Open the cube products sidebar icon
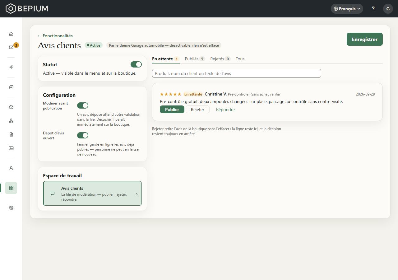Image resolution: width=398 pixels, height=280 pixels. point(11,107)
